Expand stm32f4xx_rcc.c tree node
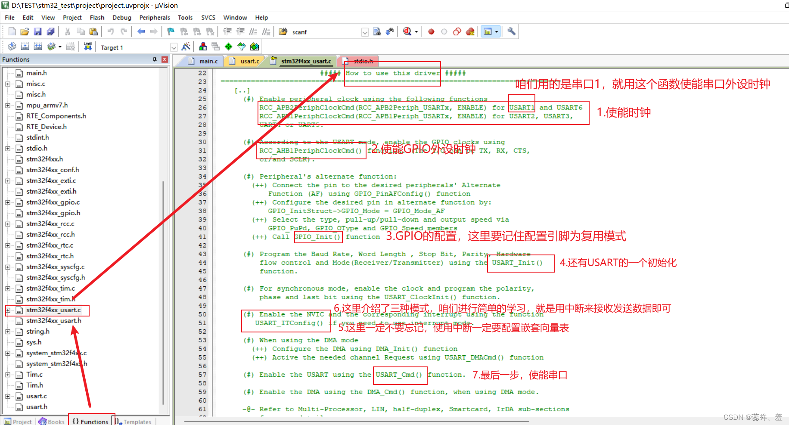This screenshot has height=425, width=789. coord(8,224)
